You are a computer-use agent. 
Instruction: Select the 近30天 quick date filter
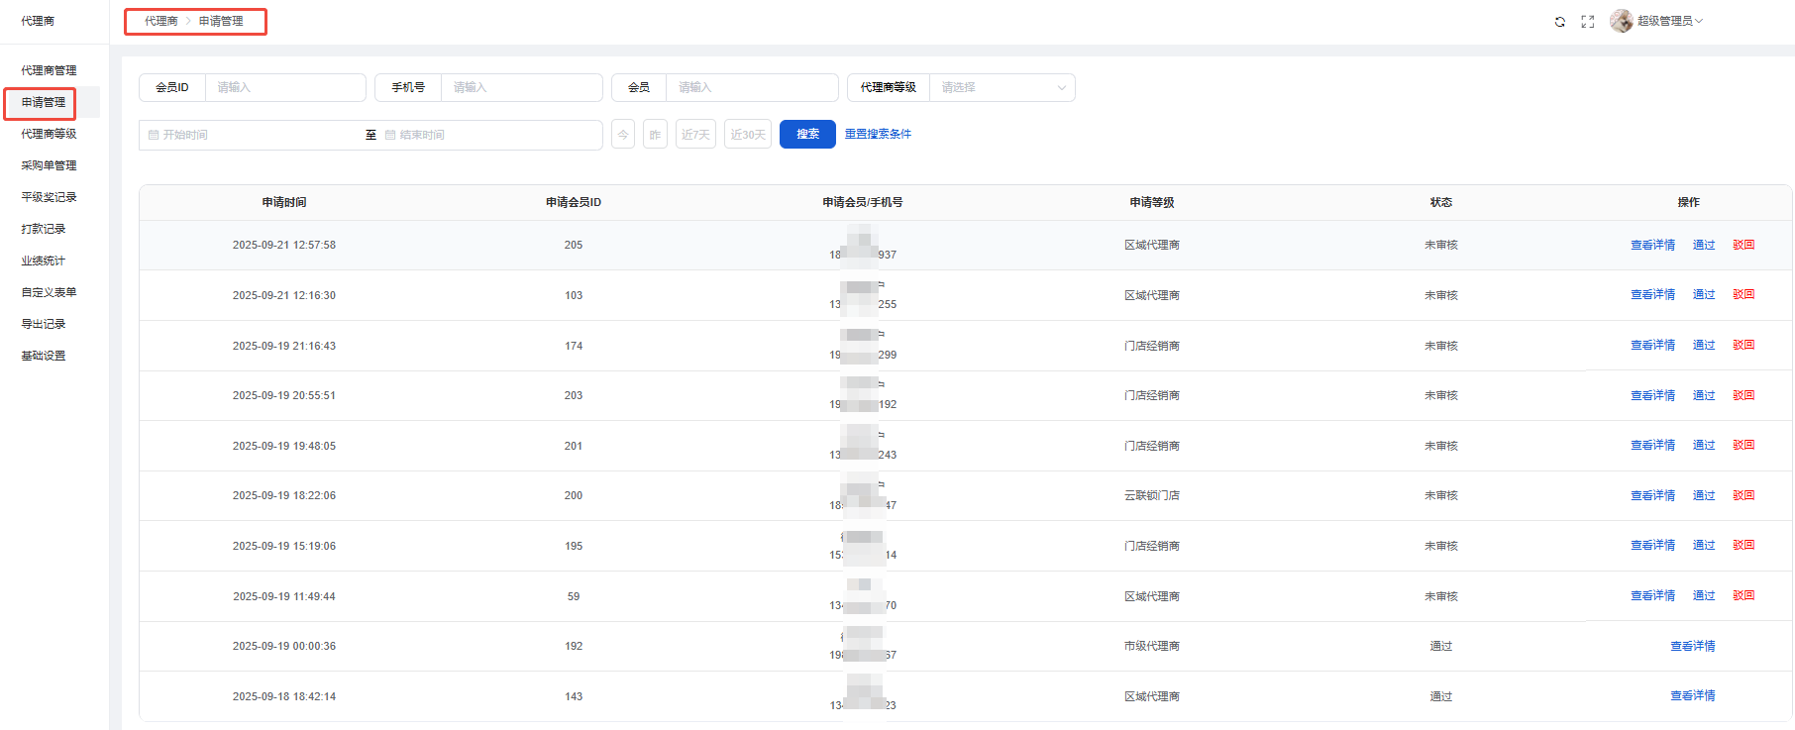coord(748,135)
